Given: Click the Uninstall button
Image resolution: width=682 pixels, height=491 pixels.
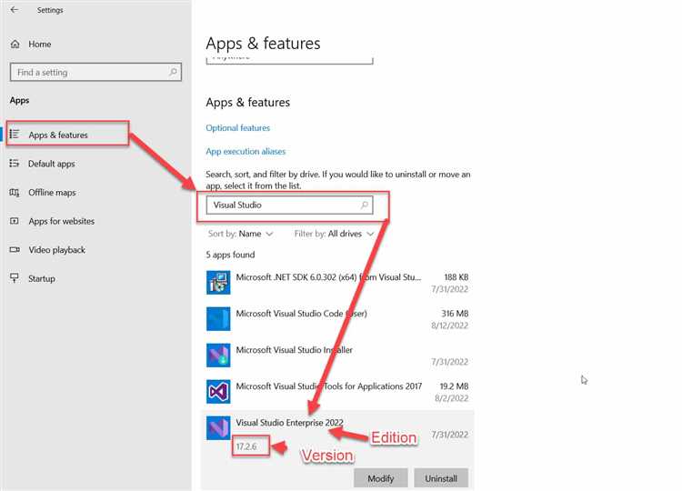Looking at the screenshot, I should (x=441, y=478).
